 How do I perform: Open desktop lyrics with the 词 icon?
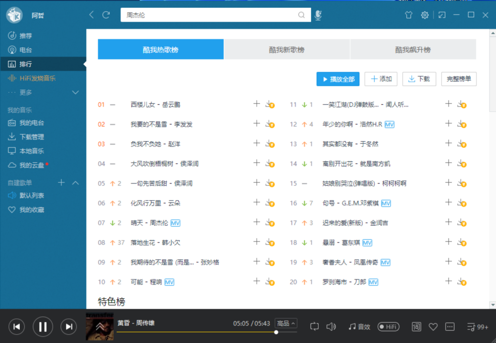(x=416, y=327)
